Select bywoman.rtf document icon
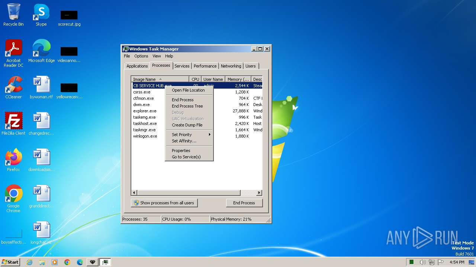Viewport: 476px width, 267px height. click(41, 88)
